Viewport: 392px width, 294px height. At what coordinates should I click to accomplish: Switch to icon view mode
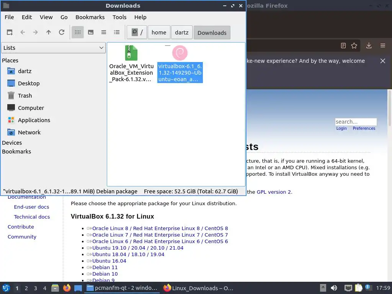(x=78, y=32)
